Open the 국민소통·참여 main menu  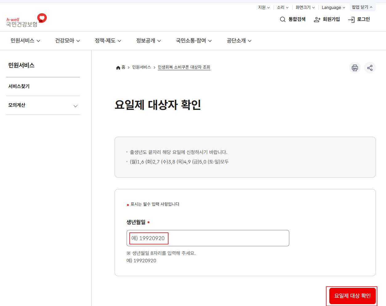coord(194,41)
